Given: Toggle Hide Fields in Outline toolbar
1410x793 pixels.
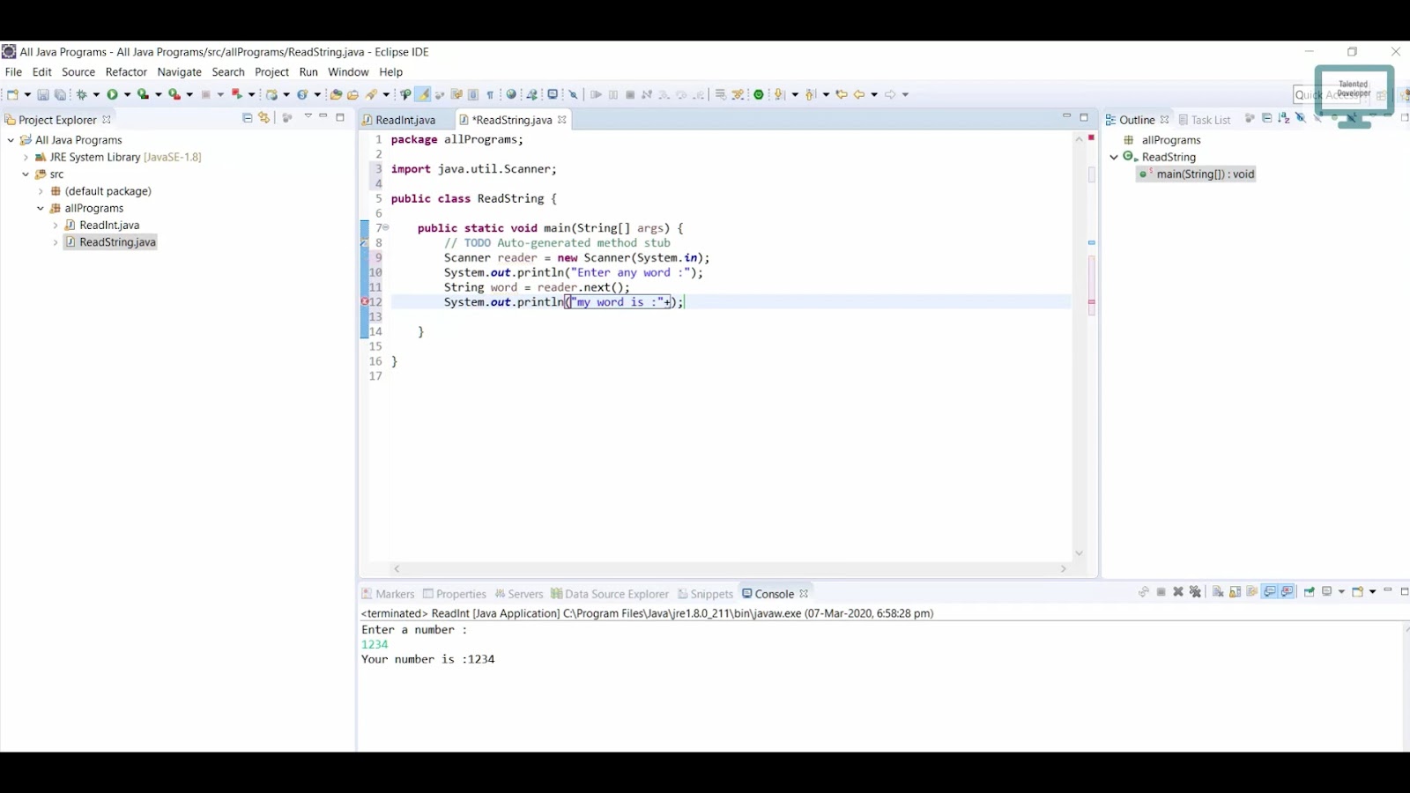Looking at the screenshot, I should click(1301, 118).
